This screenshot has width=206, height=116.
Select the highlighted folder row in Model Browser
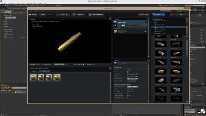[x=169, y=27]
